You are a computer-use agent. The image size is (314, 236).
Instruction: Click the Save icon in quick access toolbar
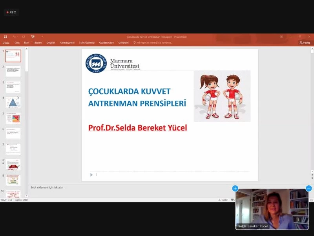point(5,37)
